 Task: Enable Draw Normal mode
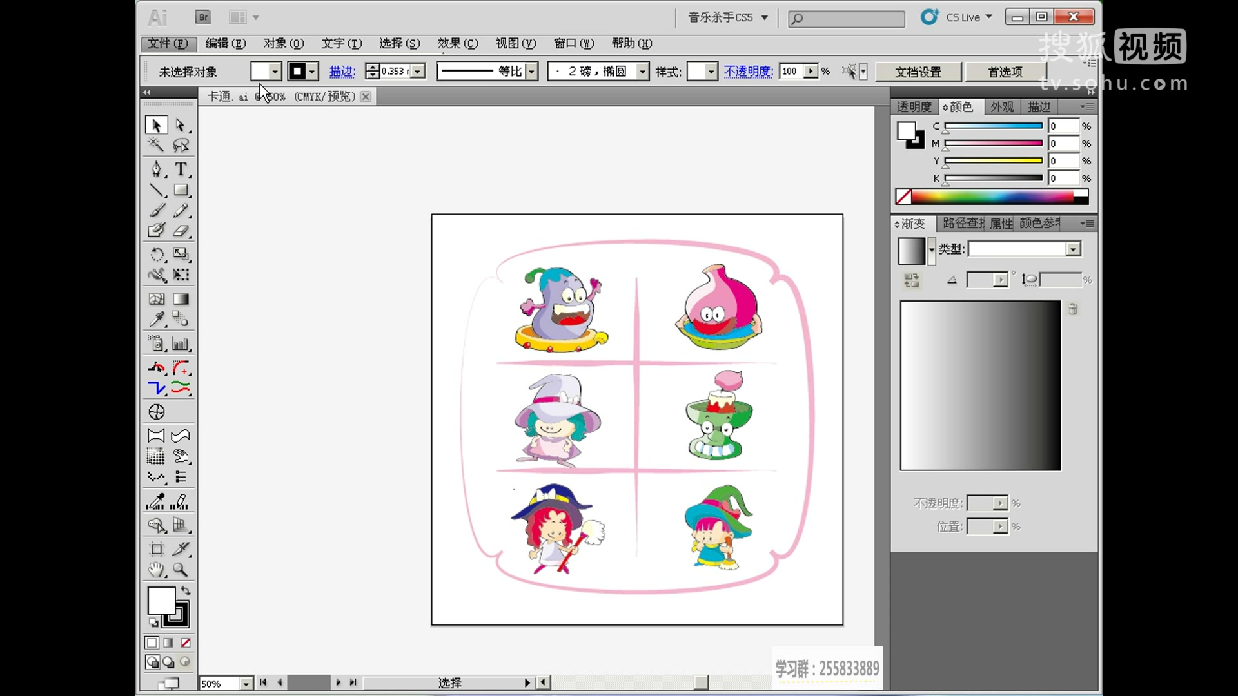[x=152, y=662]
